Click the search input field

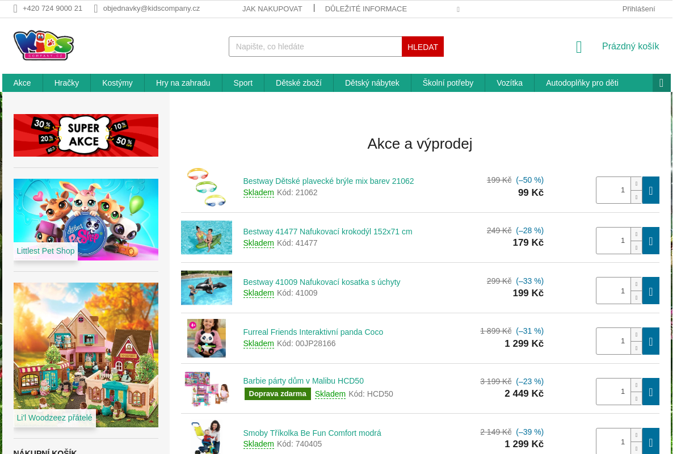click(x=316, y=47)
